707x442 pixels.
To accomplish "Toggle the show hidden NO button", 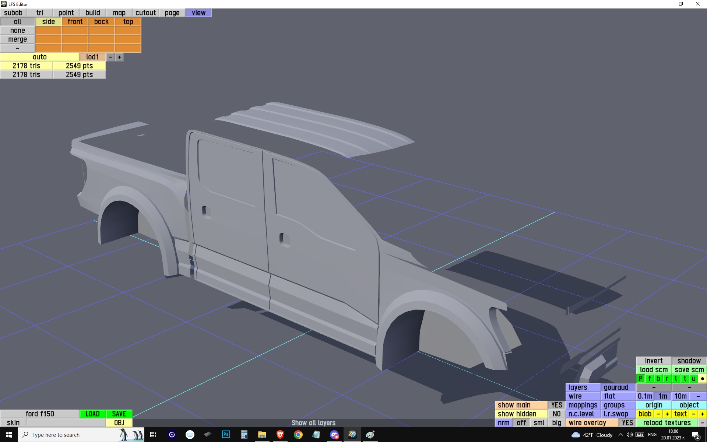I will [x=556, y=414].
